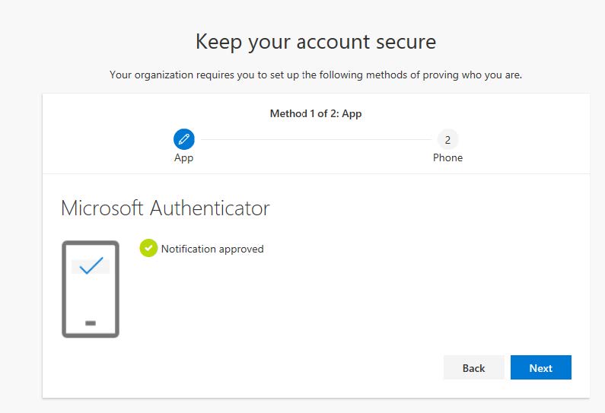Click the blue pencil App step icon
Viewport: 605px width, 413px height.
point(184,139)
